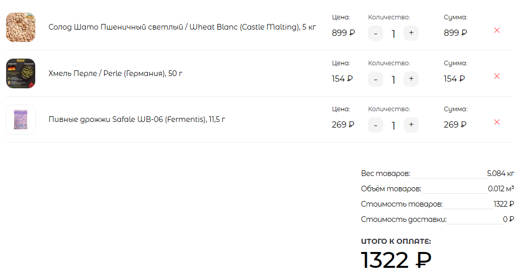Open Safale WB-06 yeast product image
This screenshot has width=527, height=277.
[20, 119]
